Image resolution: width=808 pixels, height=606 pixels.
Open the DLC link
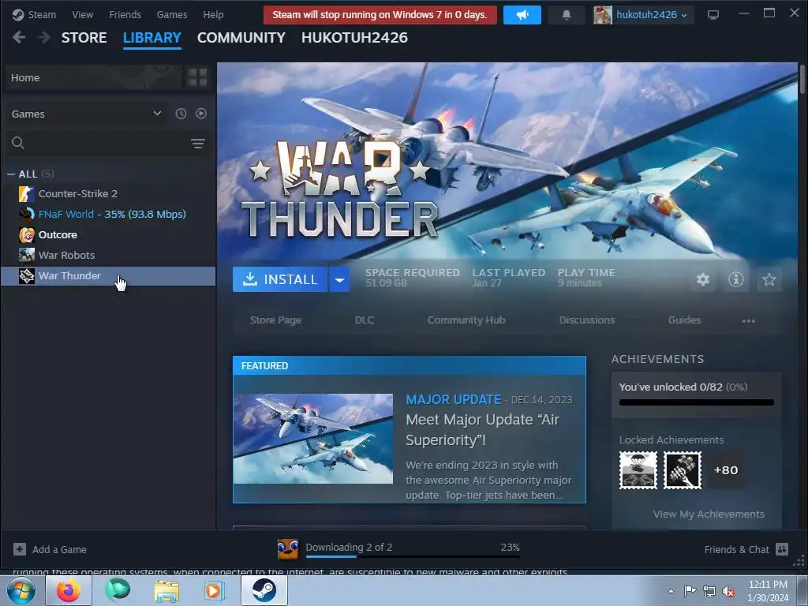(365, 320)
